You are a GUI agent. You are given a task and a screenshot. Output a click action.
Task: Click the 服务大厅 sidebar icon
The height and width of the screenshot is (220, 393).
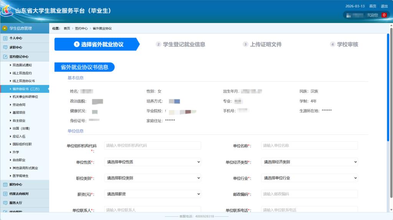(x=5, y=203)
